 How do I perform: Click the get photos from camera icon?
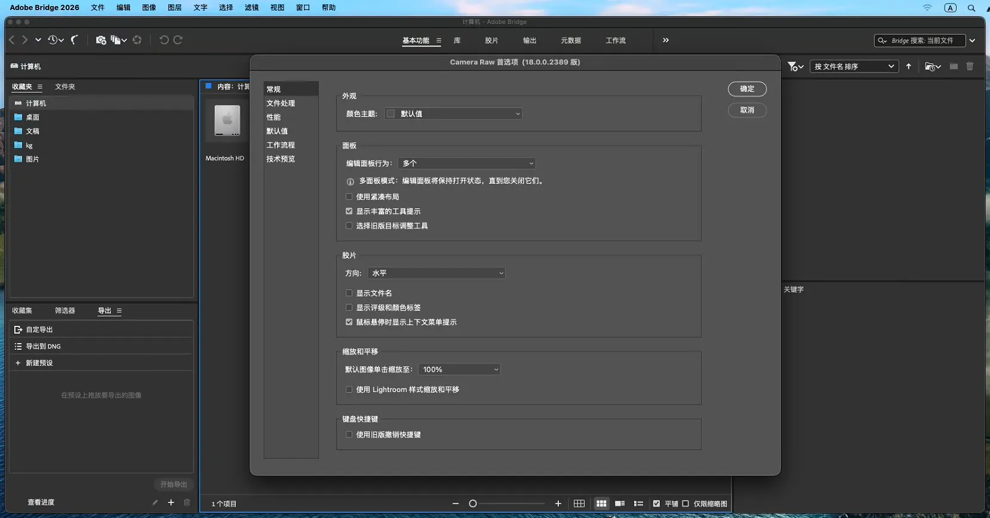point(100,40)
